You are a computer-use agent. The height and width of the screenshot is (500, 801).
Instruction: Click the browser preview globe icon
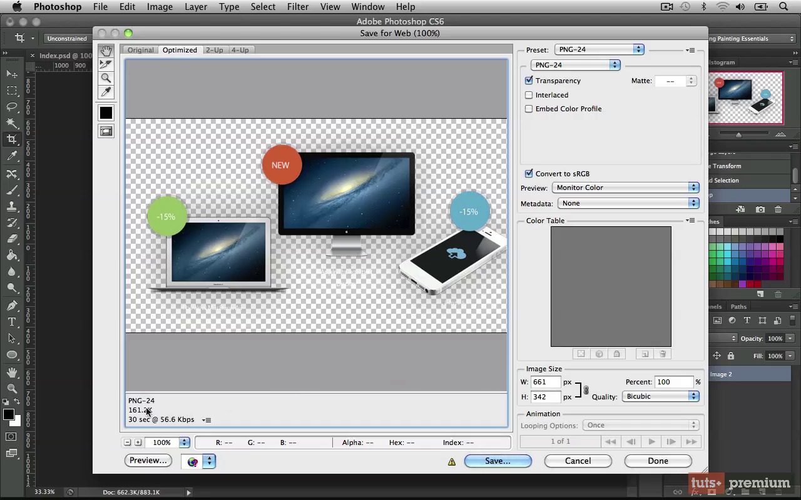click(192, 462)
